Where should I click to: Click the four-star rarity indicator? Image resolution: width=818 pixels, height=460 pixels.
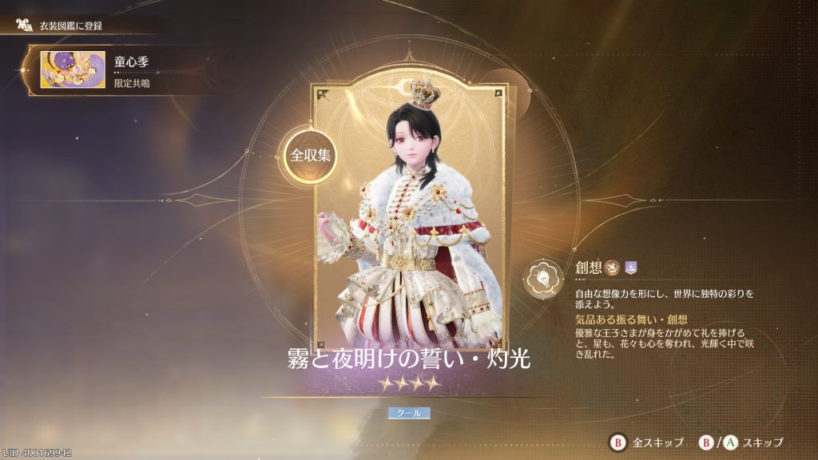[x=410, y=384]
